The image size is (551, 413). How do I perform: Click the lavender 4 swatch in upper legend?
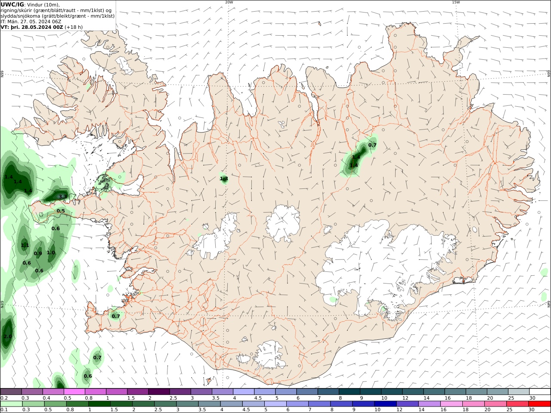click(243, 391)
